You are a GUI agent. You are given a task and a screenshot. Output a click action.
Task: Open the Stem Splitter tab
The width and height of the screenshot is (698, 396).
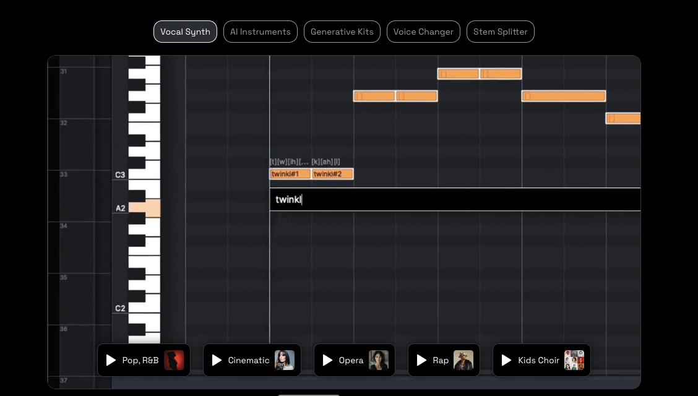[501, 32]
